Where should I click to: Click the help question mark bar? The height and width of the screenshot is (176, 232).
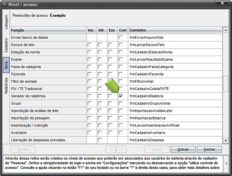[x=226, y=164]
